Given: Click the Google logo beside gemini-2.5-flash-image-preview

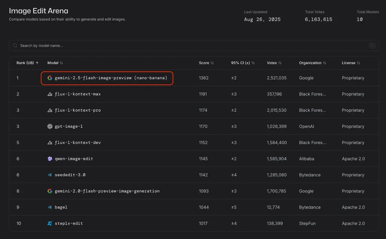Looking at the screenshot, I should point(50,78).
